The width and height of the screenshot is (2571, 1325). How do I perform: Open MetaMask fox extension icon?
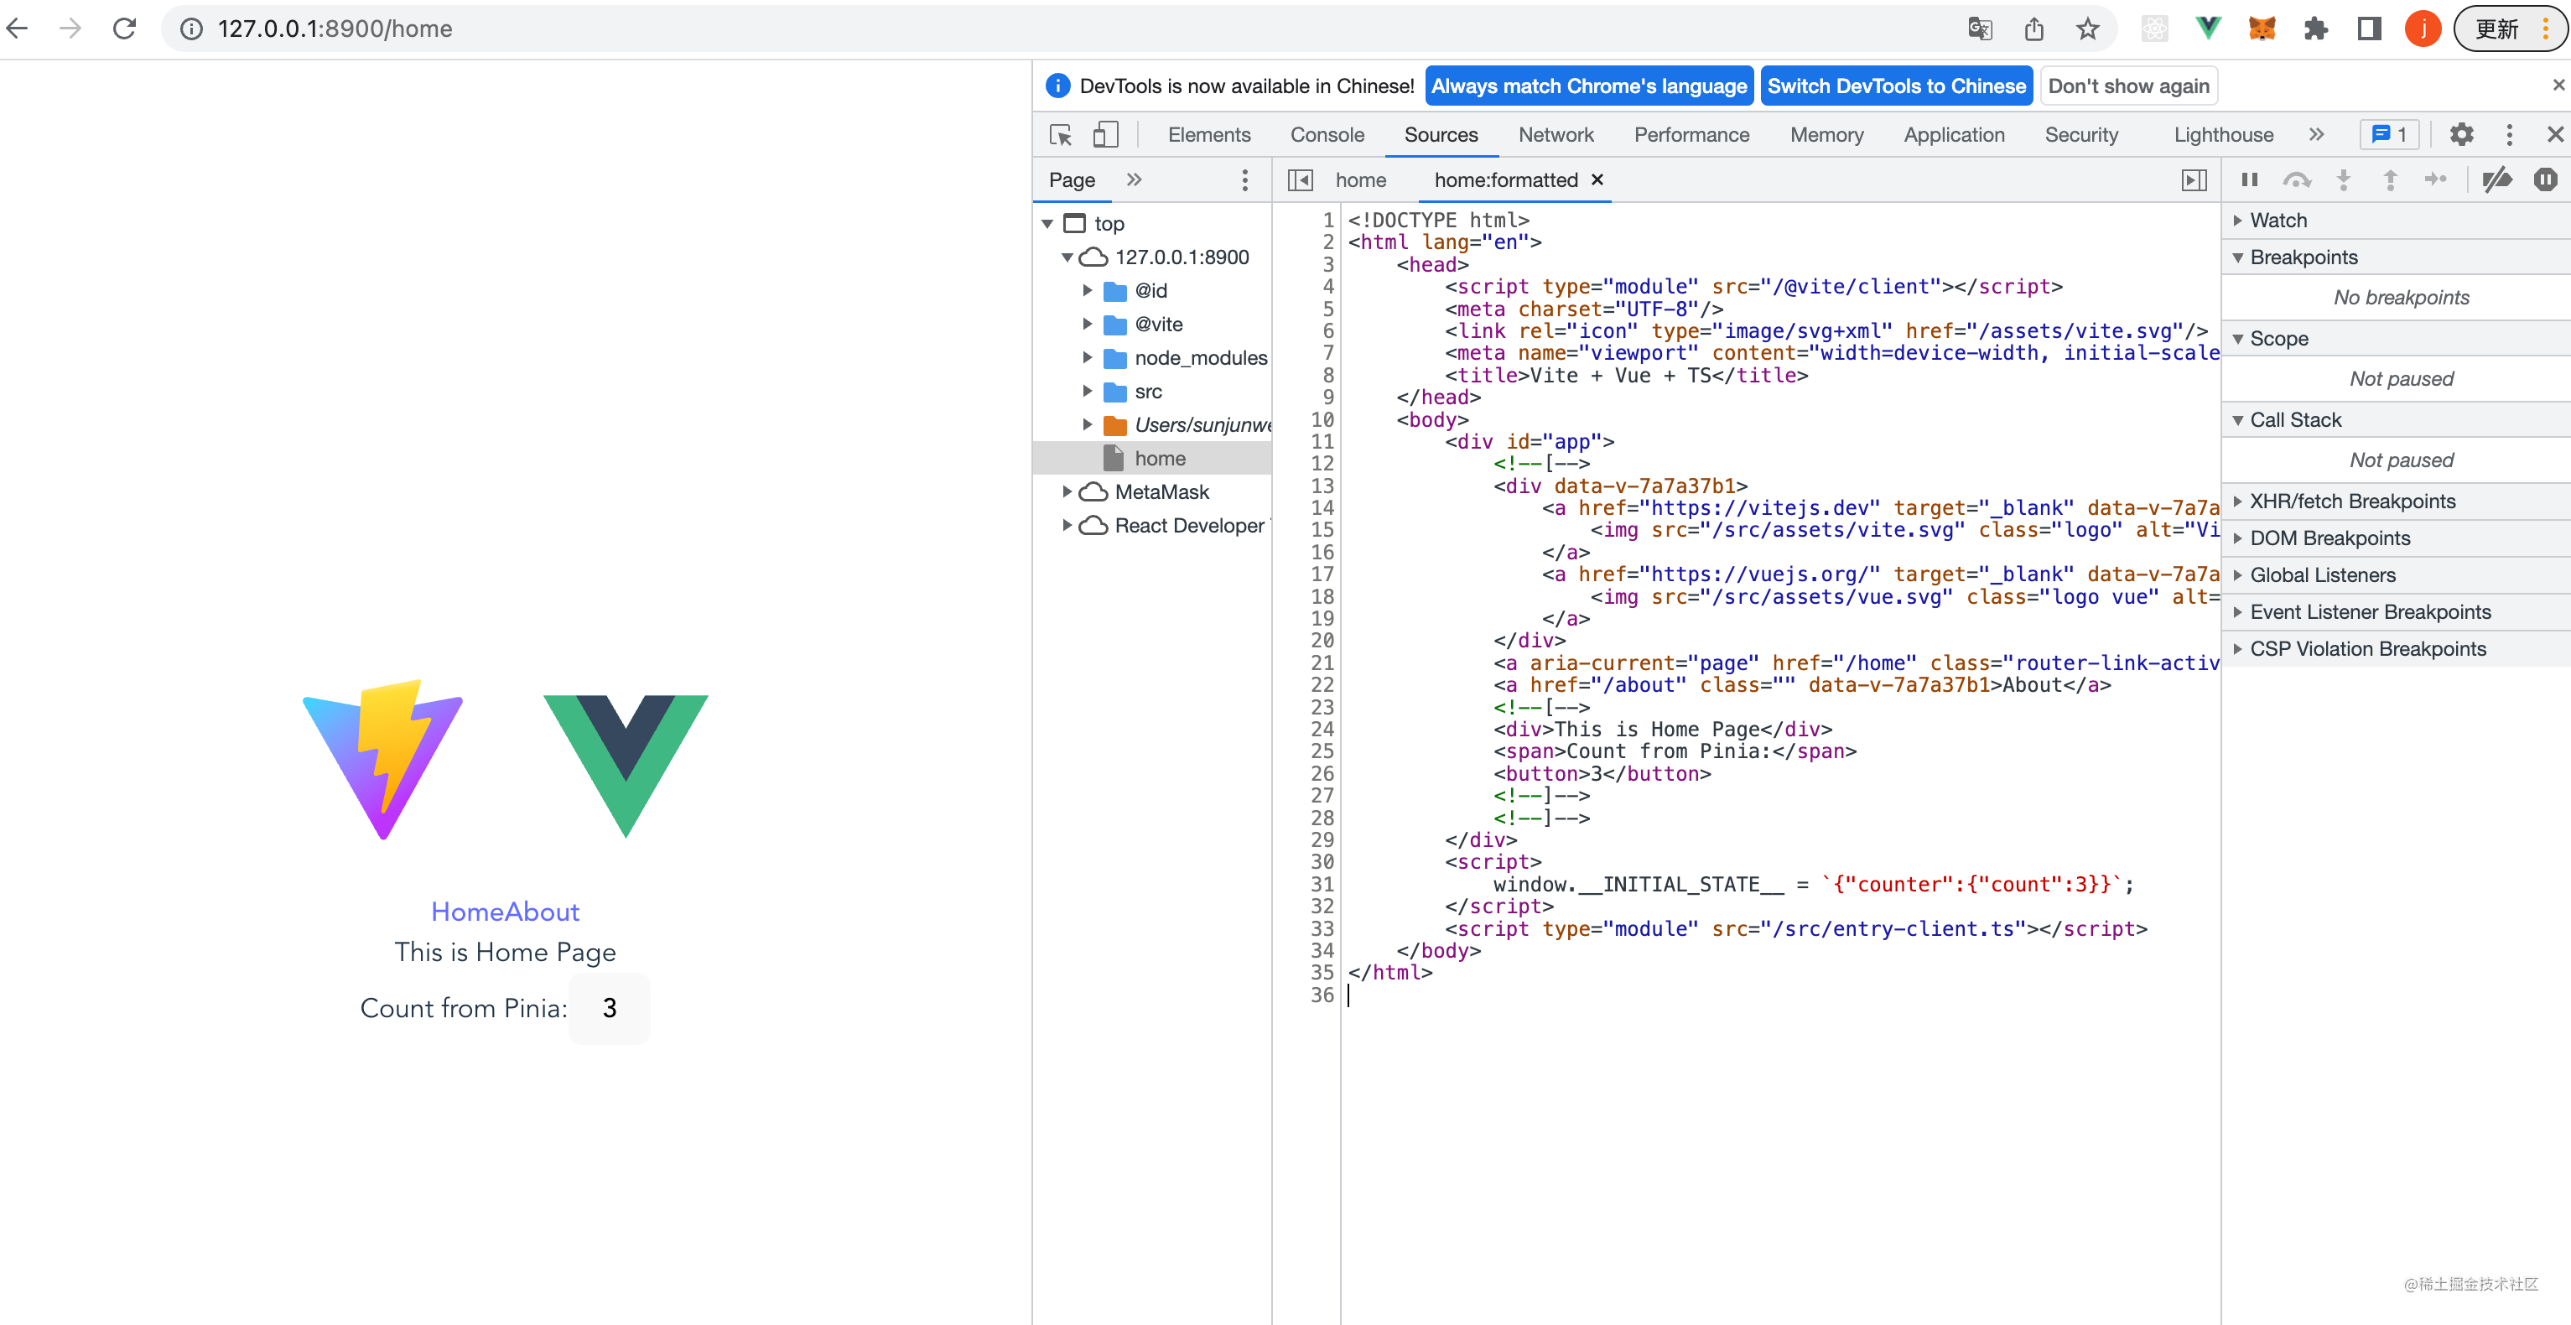(x=2262, y=29)
